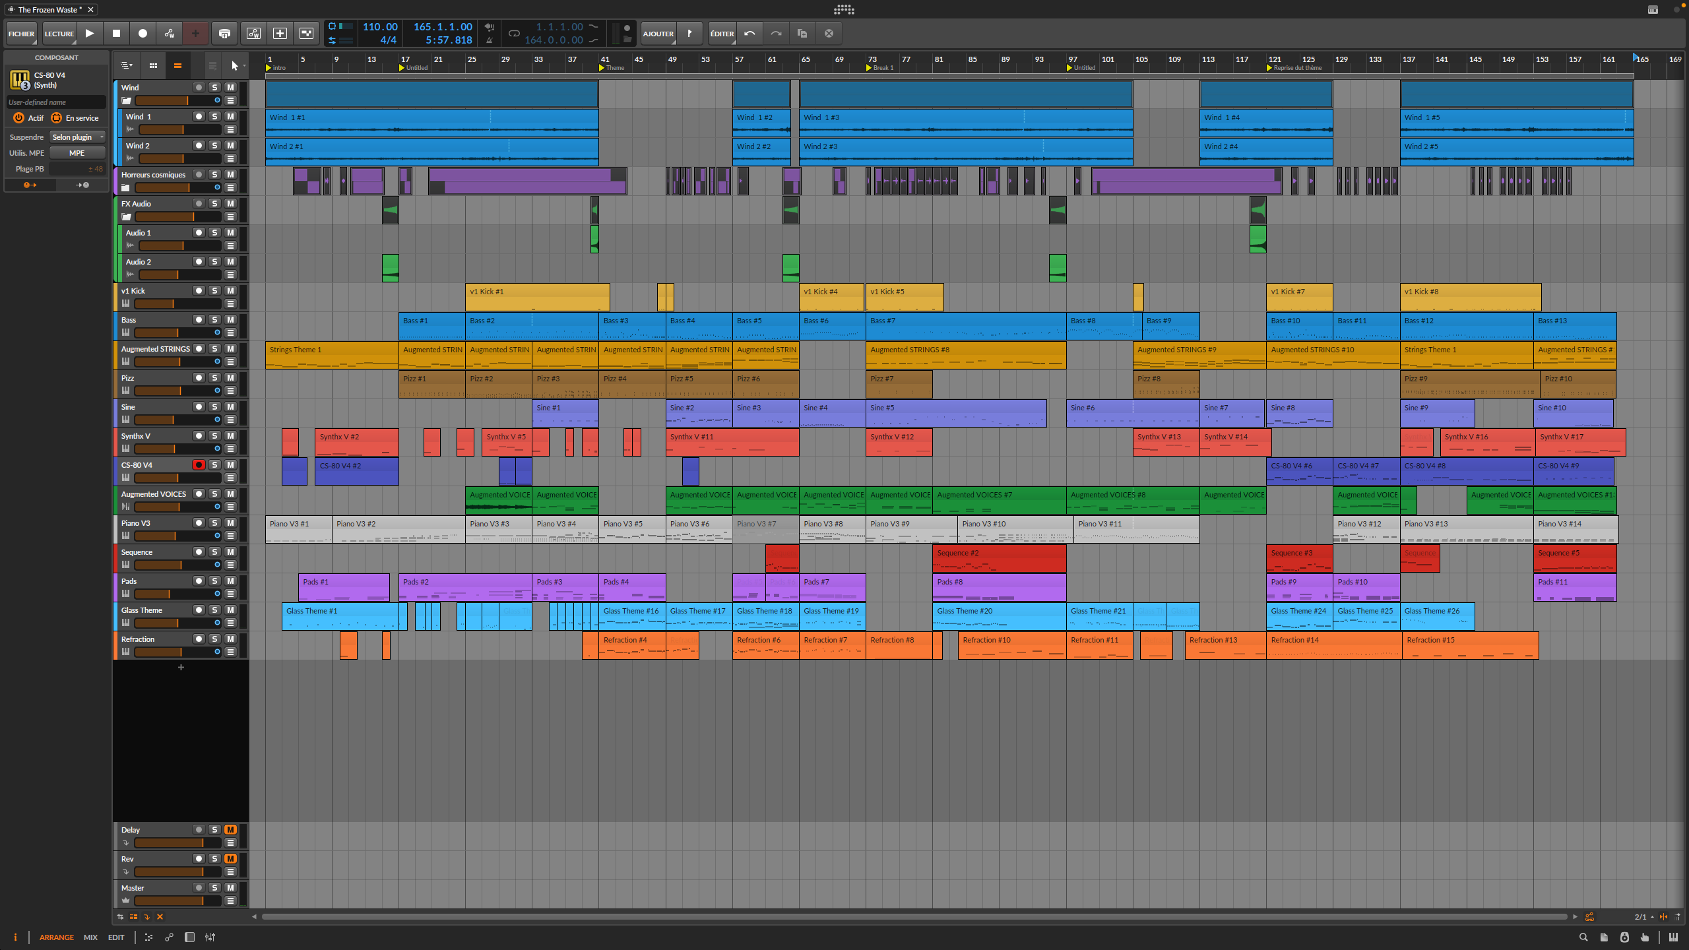Screen dimensions: 1689x950
Task: Click the AJOUTER button
Action: click(658, 33)
